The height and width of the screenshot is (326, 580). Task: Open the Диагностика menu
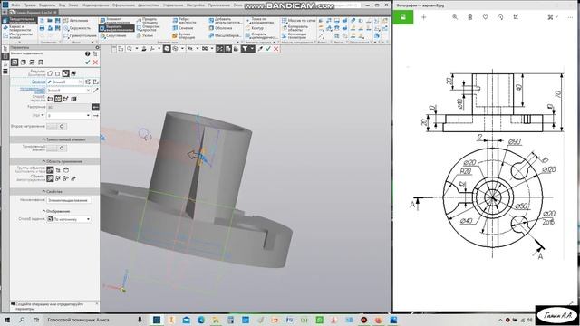[149, 5]
